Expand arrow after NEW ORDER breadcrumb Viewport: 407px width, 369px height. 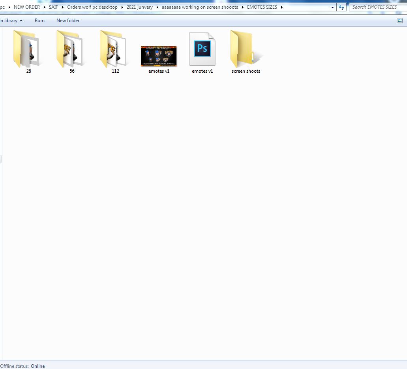[44, 7]
